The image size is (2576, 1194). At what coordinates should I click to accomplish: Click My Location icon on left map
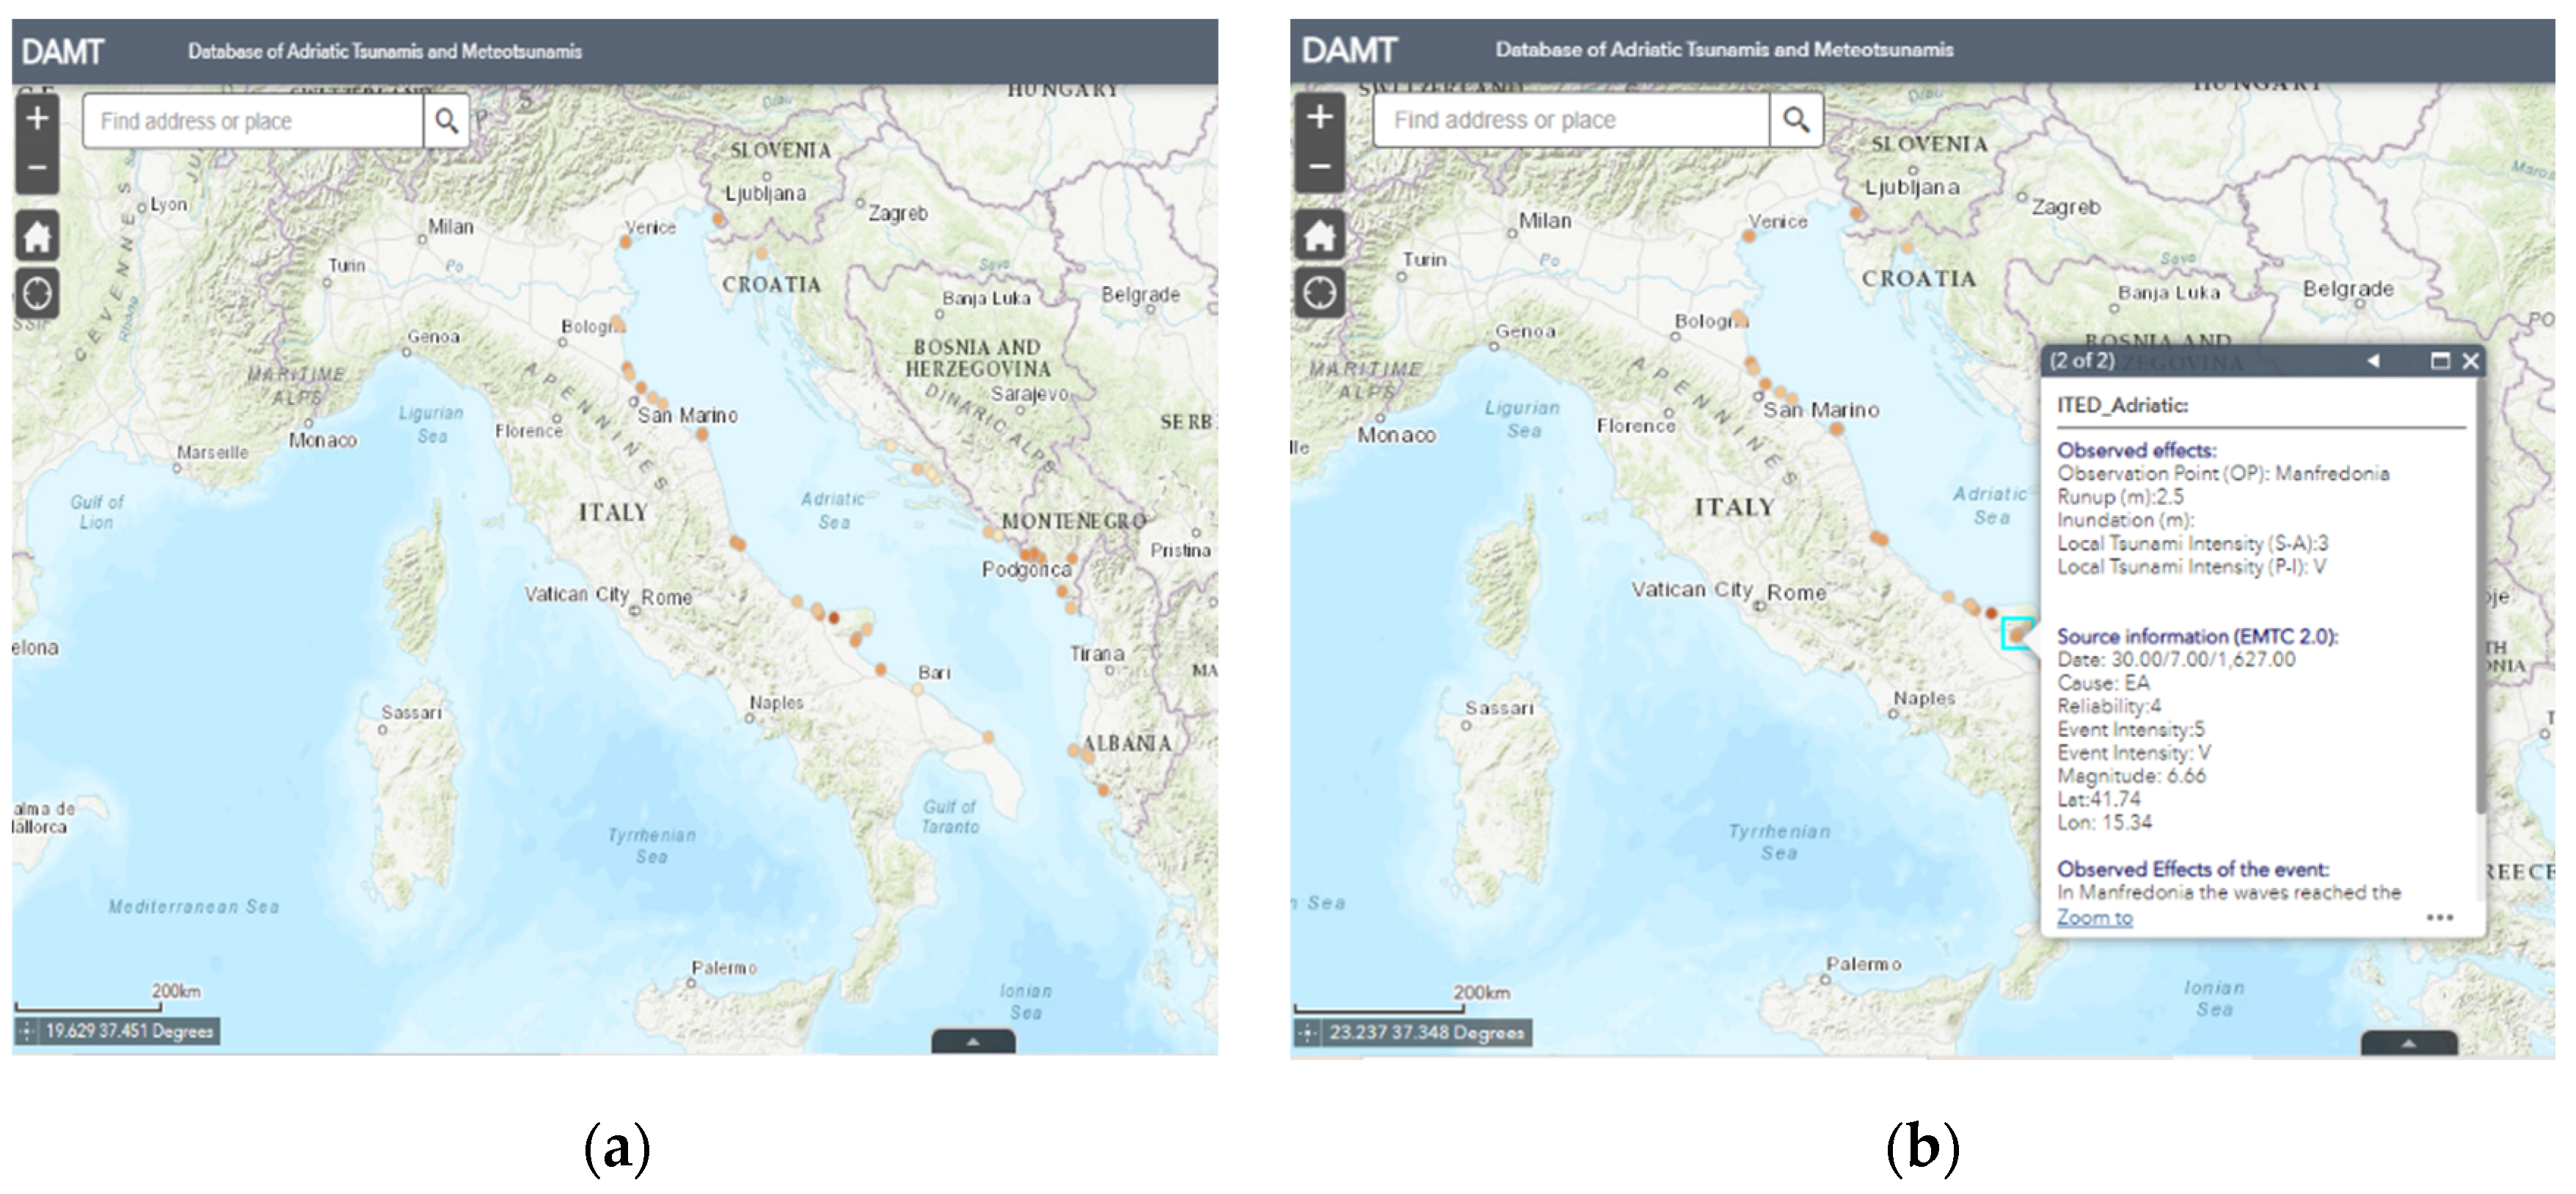coord(37,294)
